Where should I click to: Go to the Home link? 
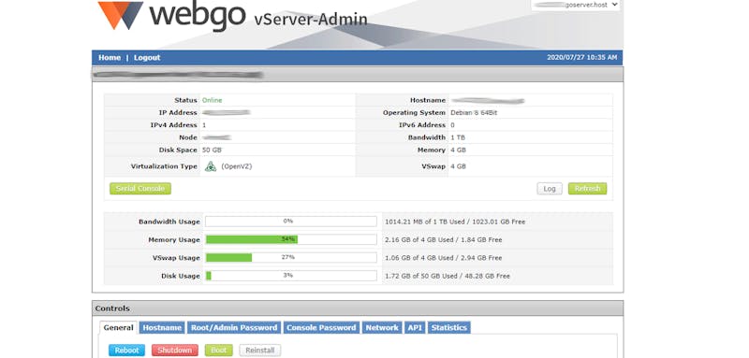click(x=110, y=57)
